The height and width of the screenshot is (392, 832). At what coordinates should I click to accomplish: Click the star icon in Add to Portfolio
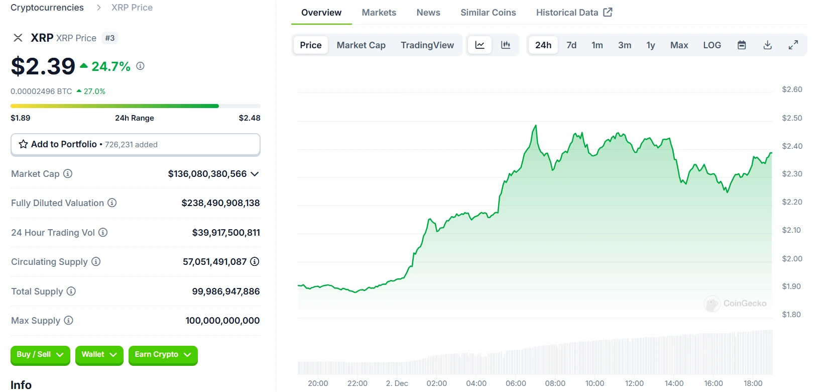pyautogui.click(x=23, y=144)
